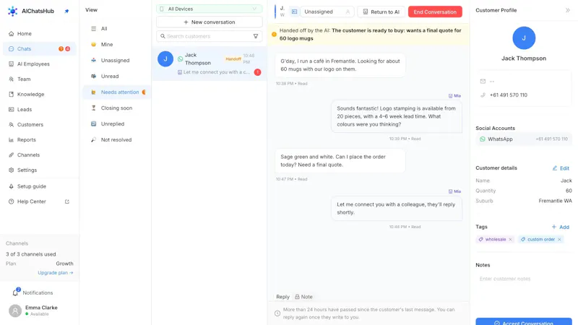
Task: Click the Accept Conversation button
Action: [523, 322]
